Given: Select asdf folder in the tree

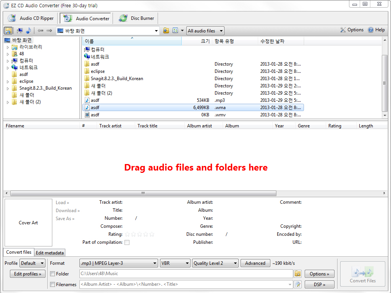Looking at the screenshot, I should pyautogui.click(x=23, y=74).
